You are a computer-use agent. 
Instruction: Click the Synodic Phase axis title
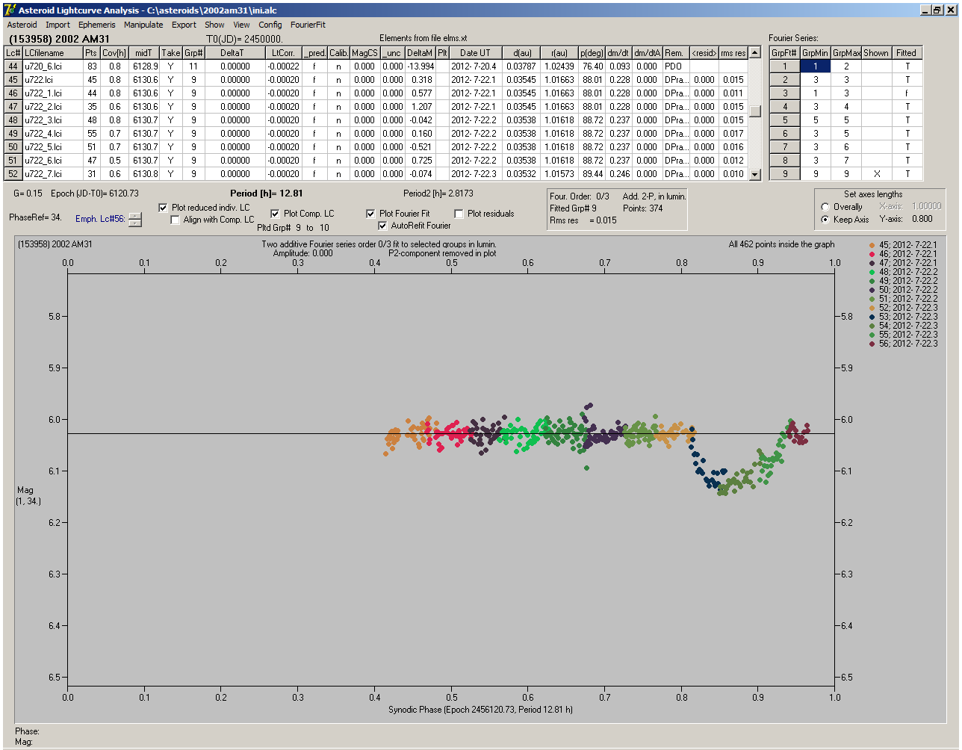(480, 710)
